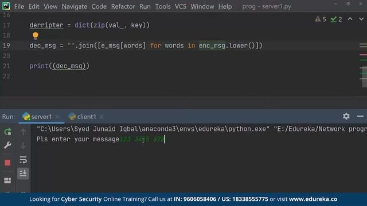The image size is (367, 206).
Task: Open the Navigate menu
Action: click(75, 6)
